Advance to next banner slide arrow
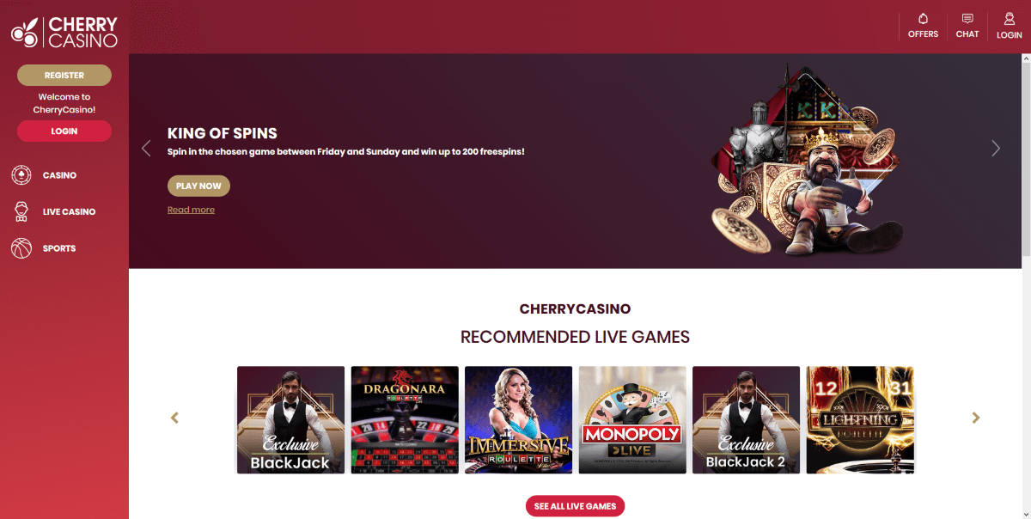 (996, 148)
